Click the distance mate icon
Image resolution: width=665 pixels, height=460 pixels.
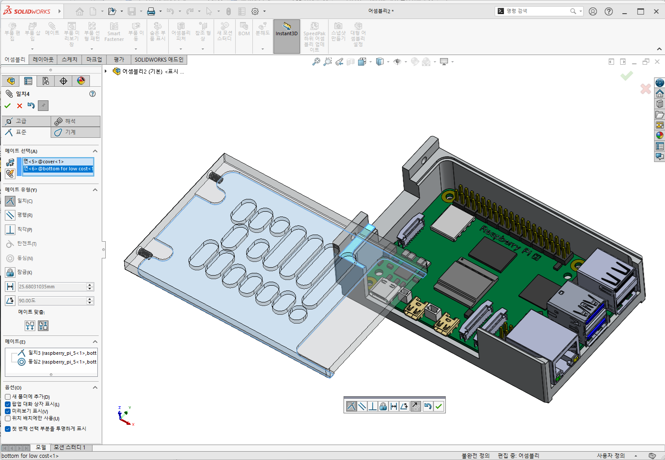[10, 287]
